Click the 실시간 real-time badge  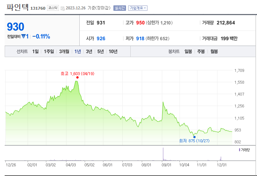tap(120, 8)
